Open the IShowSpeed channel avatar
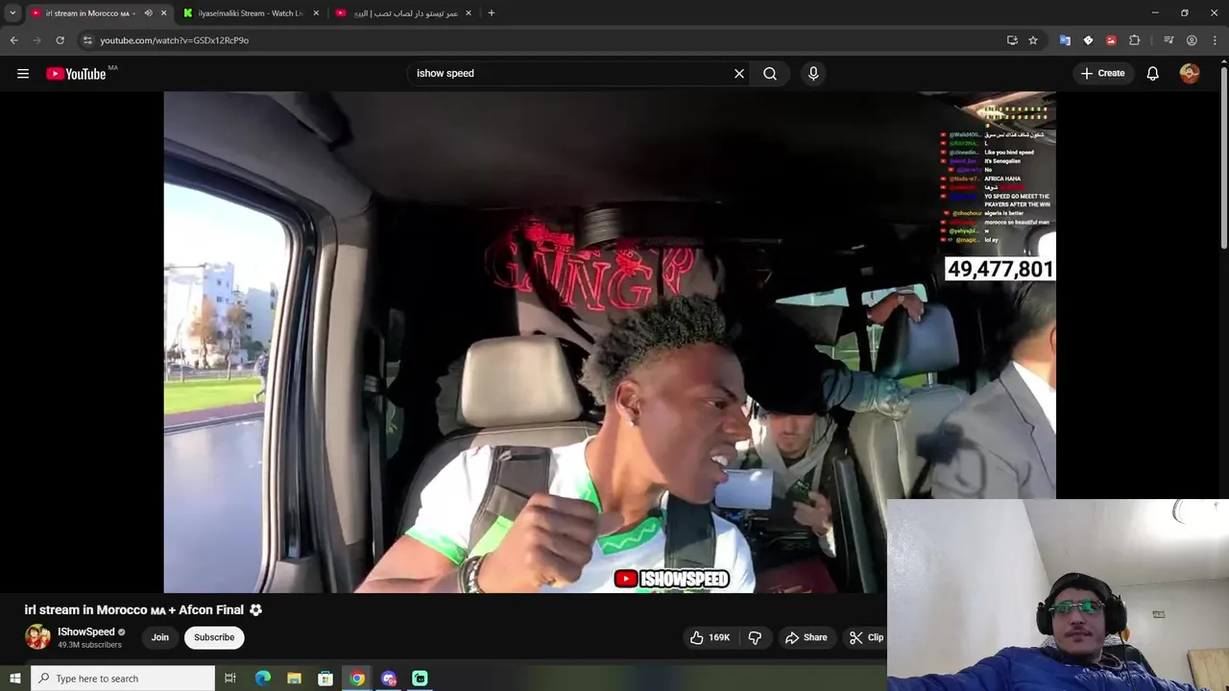Screen dimensions: 1229x691 37,637
